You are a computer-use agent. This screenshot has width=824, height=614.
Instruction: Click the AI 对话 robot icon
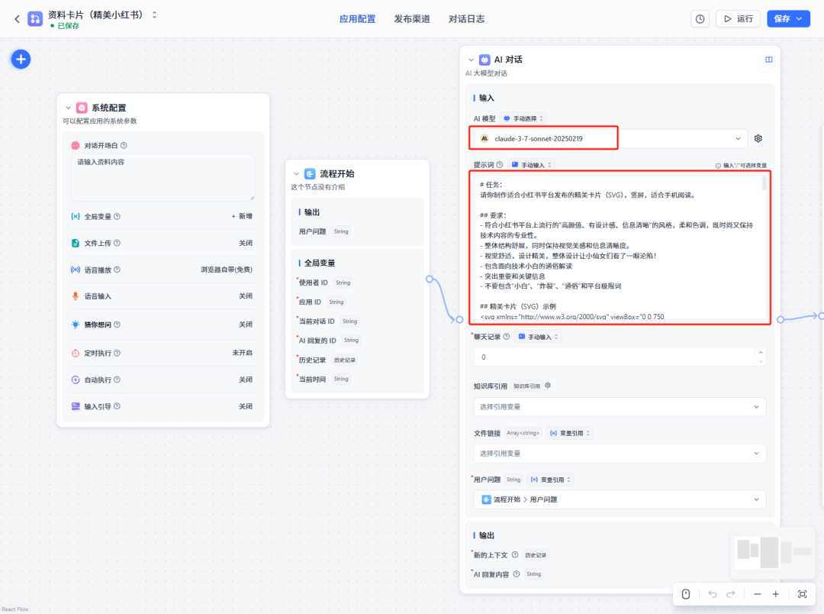484,60
